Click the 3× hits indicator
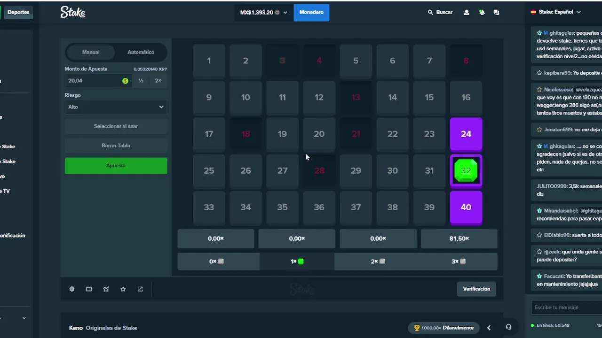602x338 pixels. click(x=459, y=261)
